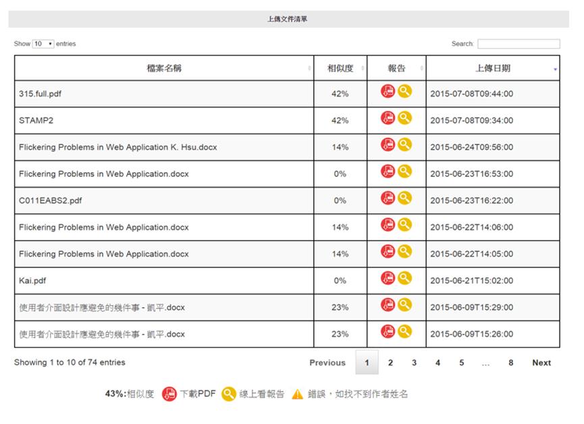Select Flickering Problems K. Hsu.docx file name
Screen dimensions: 584x424
coord(117,147)
